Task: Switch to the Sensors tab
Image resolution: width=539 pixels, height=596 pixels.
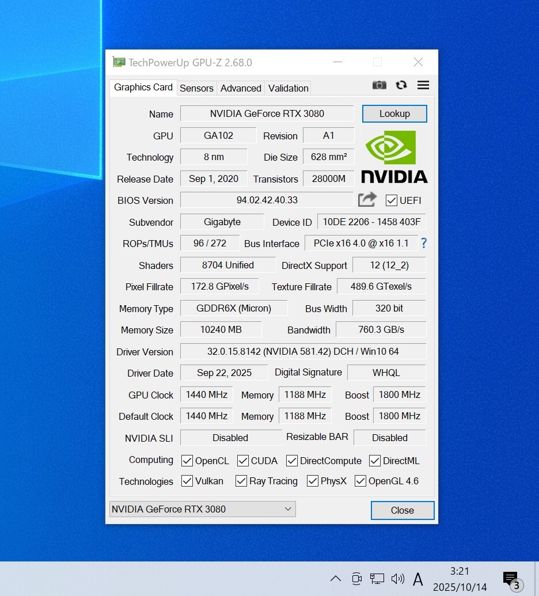Action: tap(196, 88)
